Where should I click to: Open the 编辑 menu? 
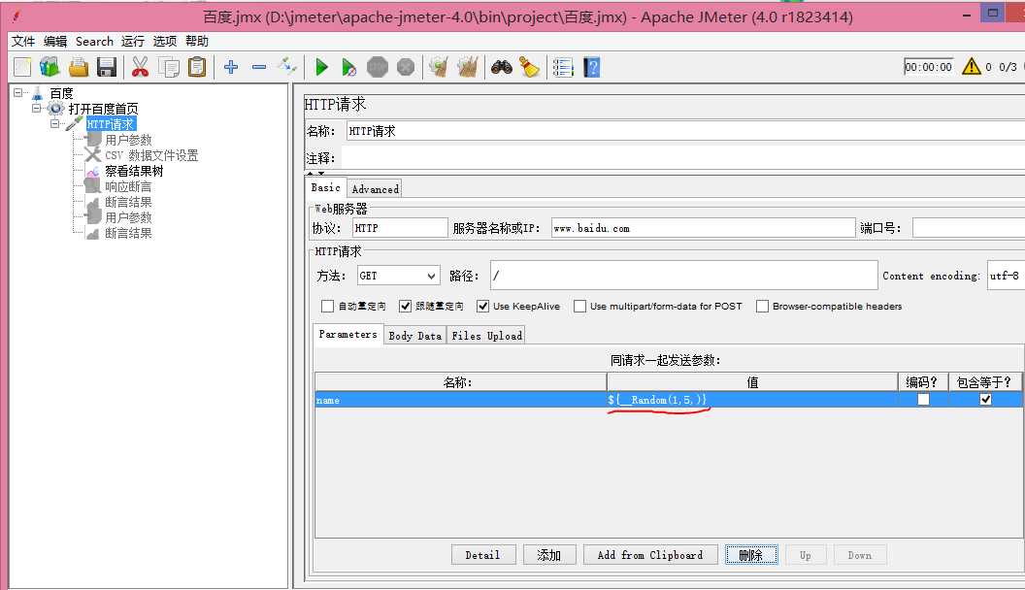(55, 41)
